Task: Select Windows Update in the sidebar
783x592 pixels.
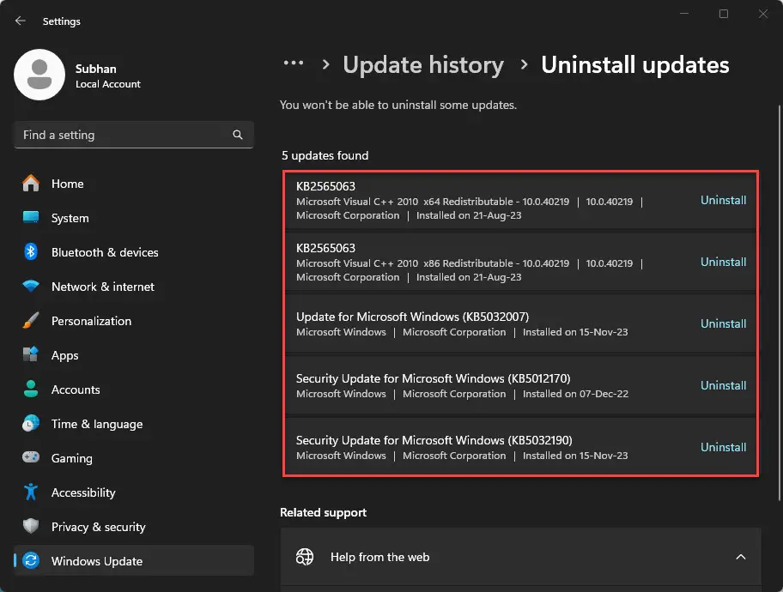Action: [x=134, y=560]
